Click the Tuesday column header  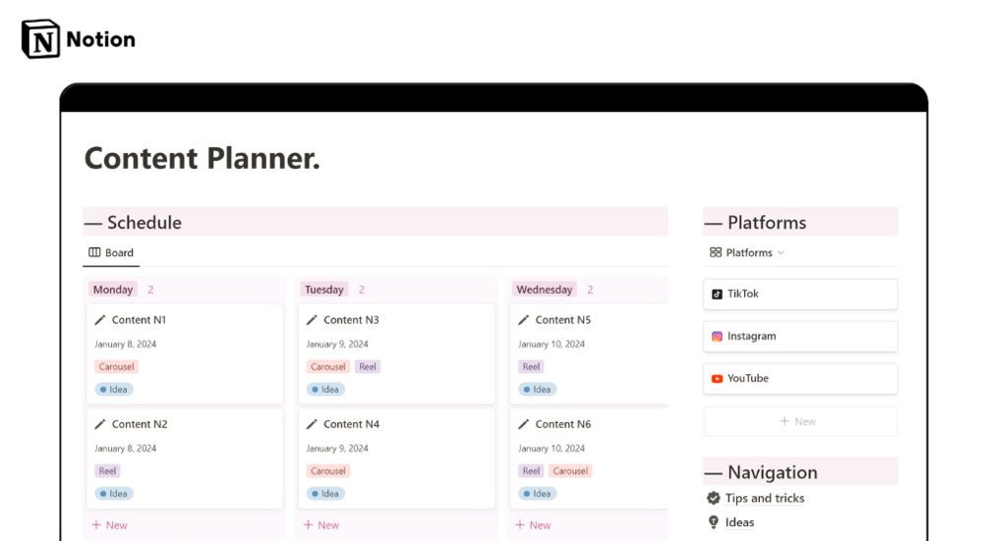pyautogui.click(x=324, y=290)
